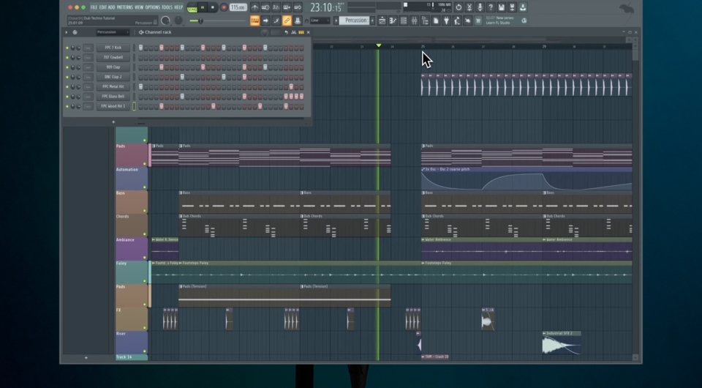
Task: Click the Industrial SFX 2 audio clip
Action: click(x=562, y=343)
